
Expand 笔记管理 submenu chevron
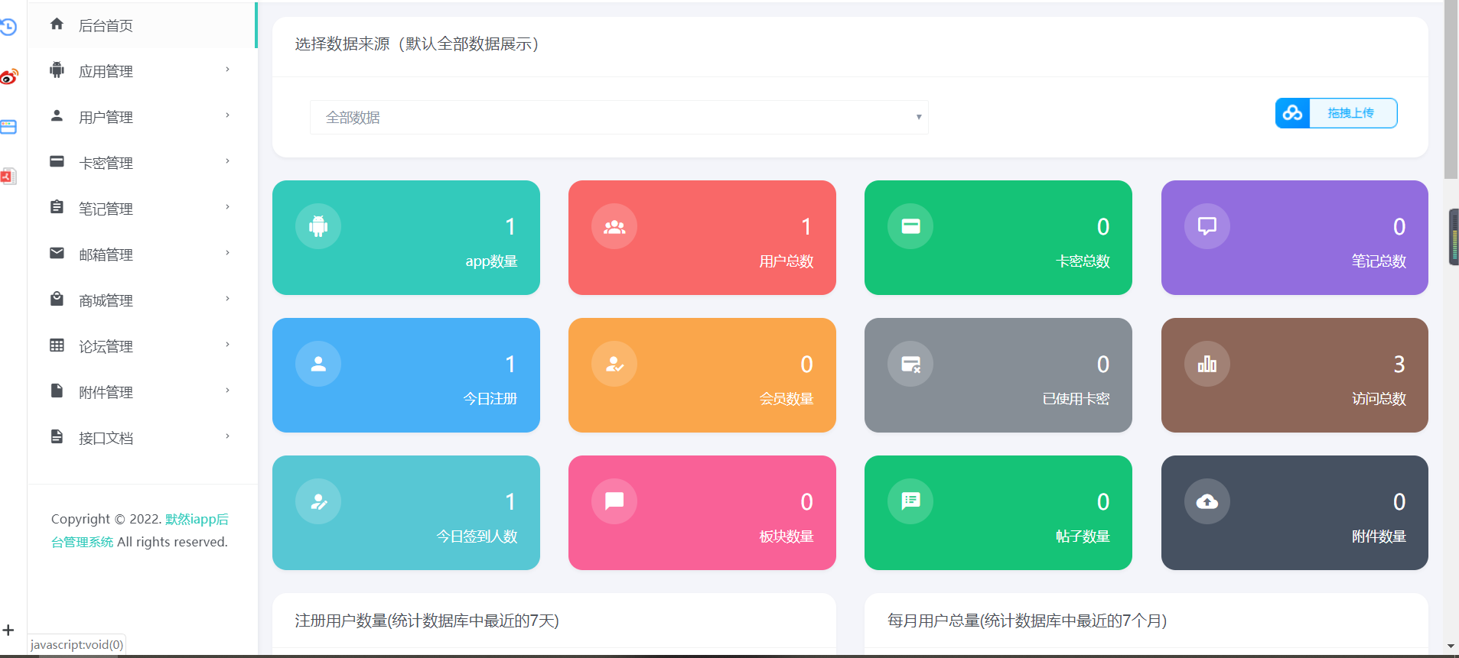(x=227, y=207)
